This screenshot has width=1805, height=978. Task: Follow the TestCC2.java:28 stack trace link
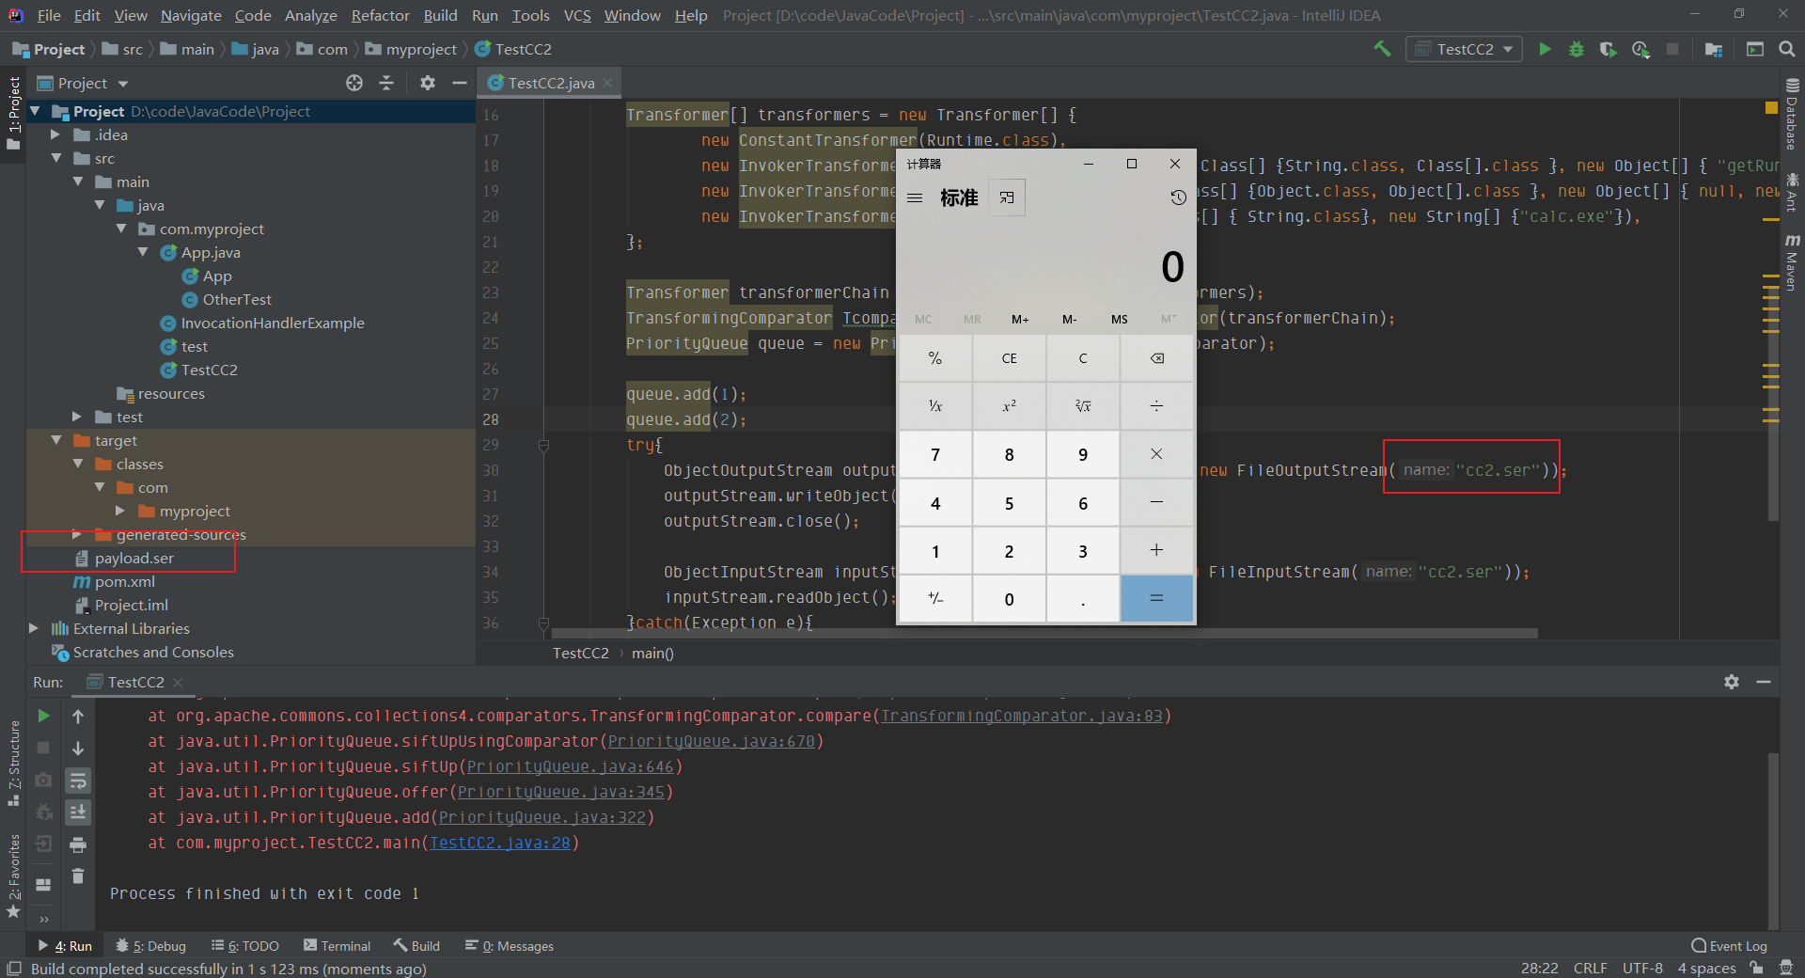[x=500, y=843]
